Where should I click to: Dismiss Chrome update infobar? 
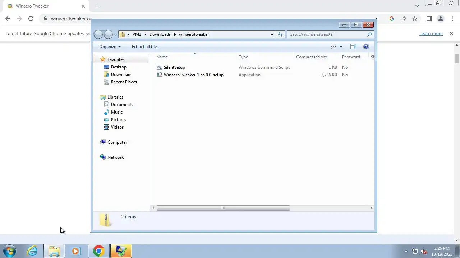click(x=451, y=34)
